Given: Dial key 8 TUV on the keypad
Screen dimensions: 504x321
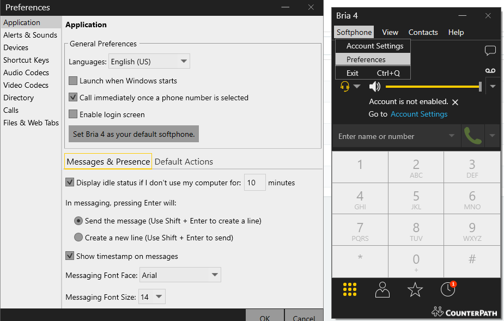Looking at the screenshot, I should pos(416,230).
